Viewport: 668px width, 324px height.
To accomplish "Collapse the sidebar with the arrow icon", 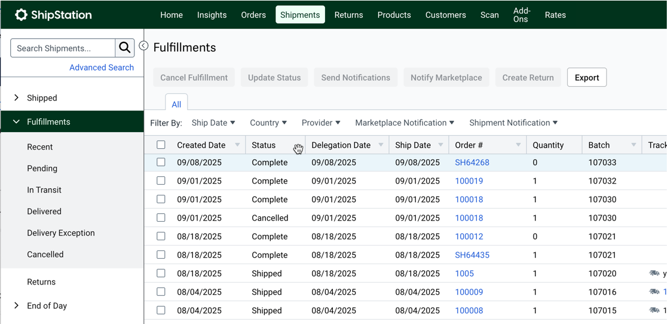I will [x=144, y=45].
